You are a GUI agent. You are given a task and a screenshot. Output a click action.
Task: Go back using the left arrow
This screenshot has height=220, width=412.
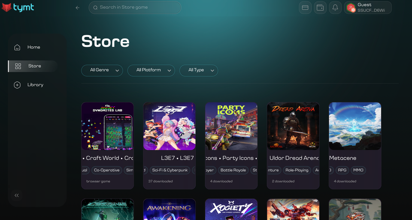(x=78, y=8)
